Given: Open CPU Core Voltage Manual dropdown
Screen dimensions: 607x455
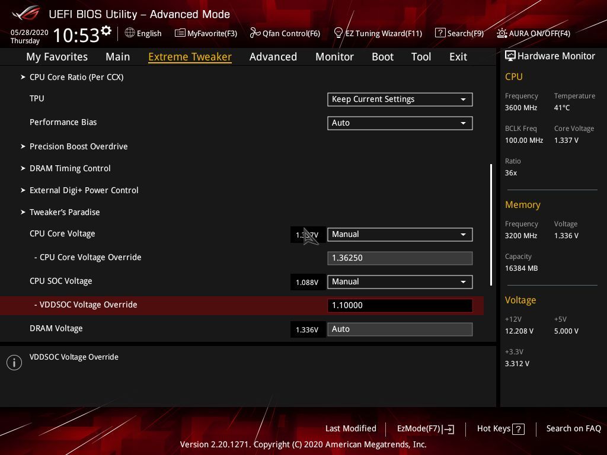Looking at the screenshot, I should tap(400, 235).
